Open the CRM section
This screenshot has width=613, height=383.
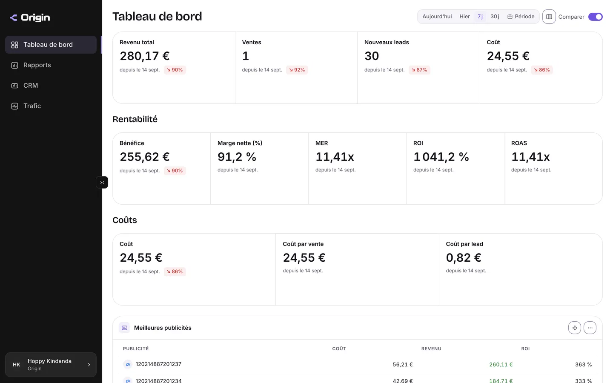(51, 86)
